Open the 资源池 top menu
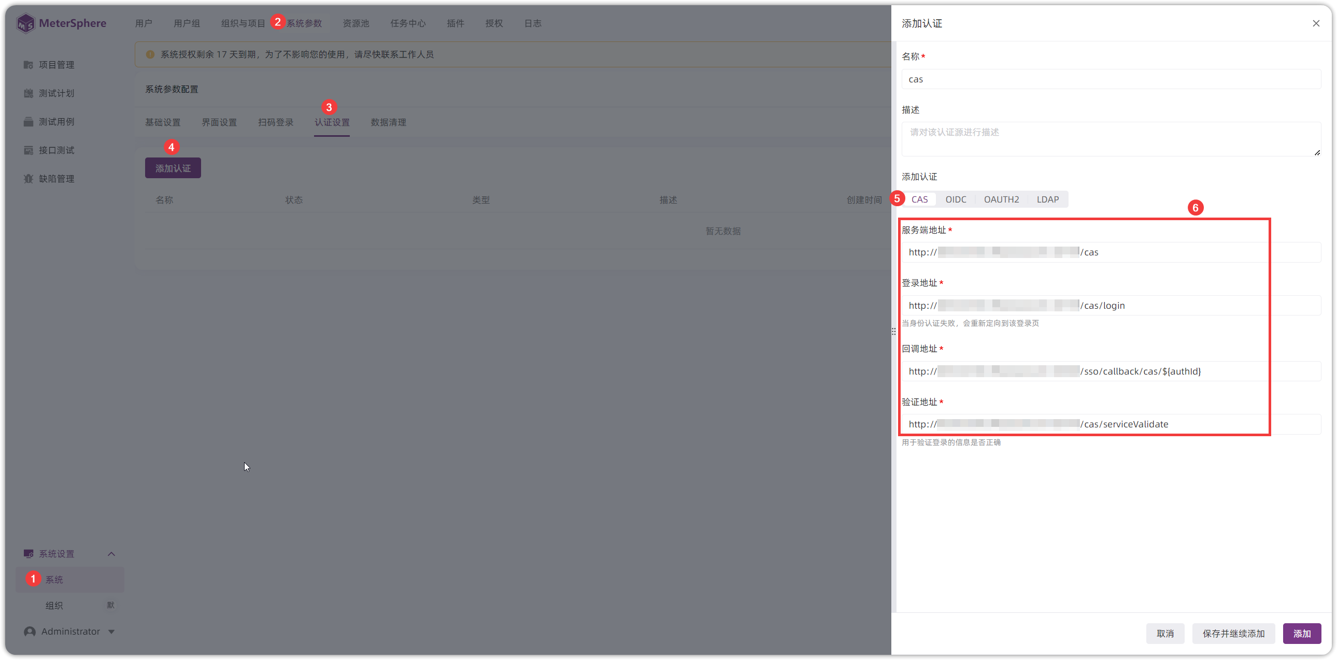1337x660 pixels. [356, 23]
